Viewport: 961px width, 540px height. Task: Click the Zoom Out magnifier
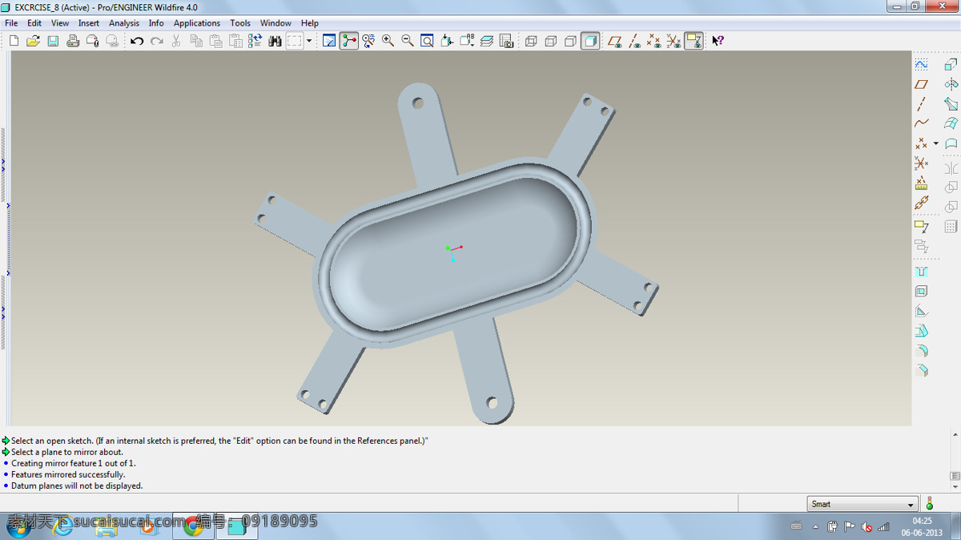(408, 41)
